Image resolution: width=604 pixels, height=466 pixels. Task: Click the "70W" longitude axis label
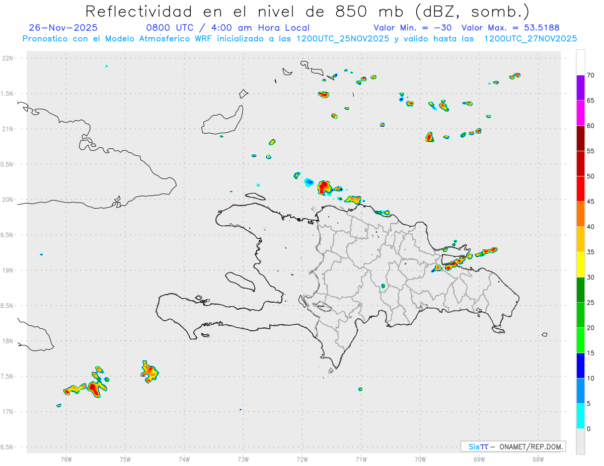420,459
